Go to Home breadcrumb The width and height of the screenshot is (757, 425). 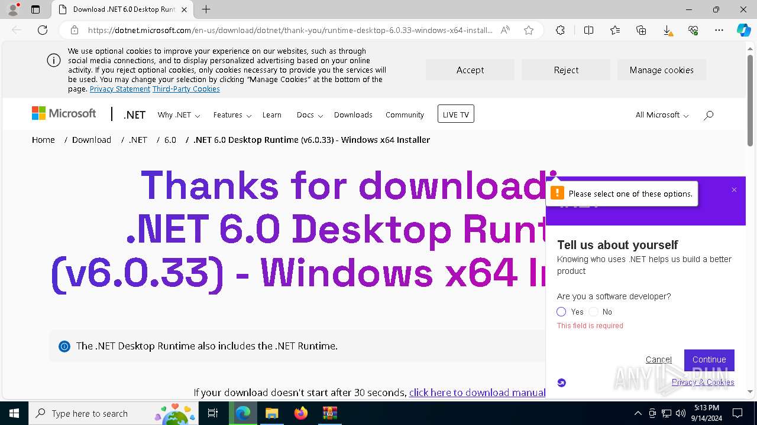pyautogui.click(x=43, y=140)
